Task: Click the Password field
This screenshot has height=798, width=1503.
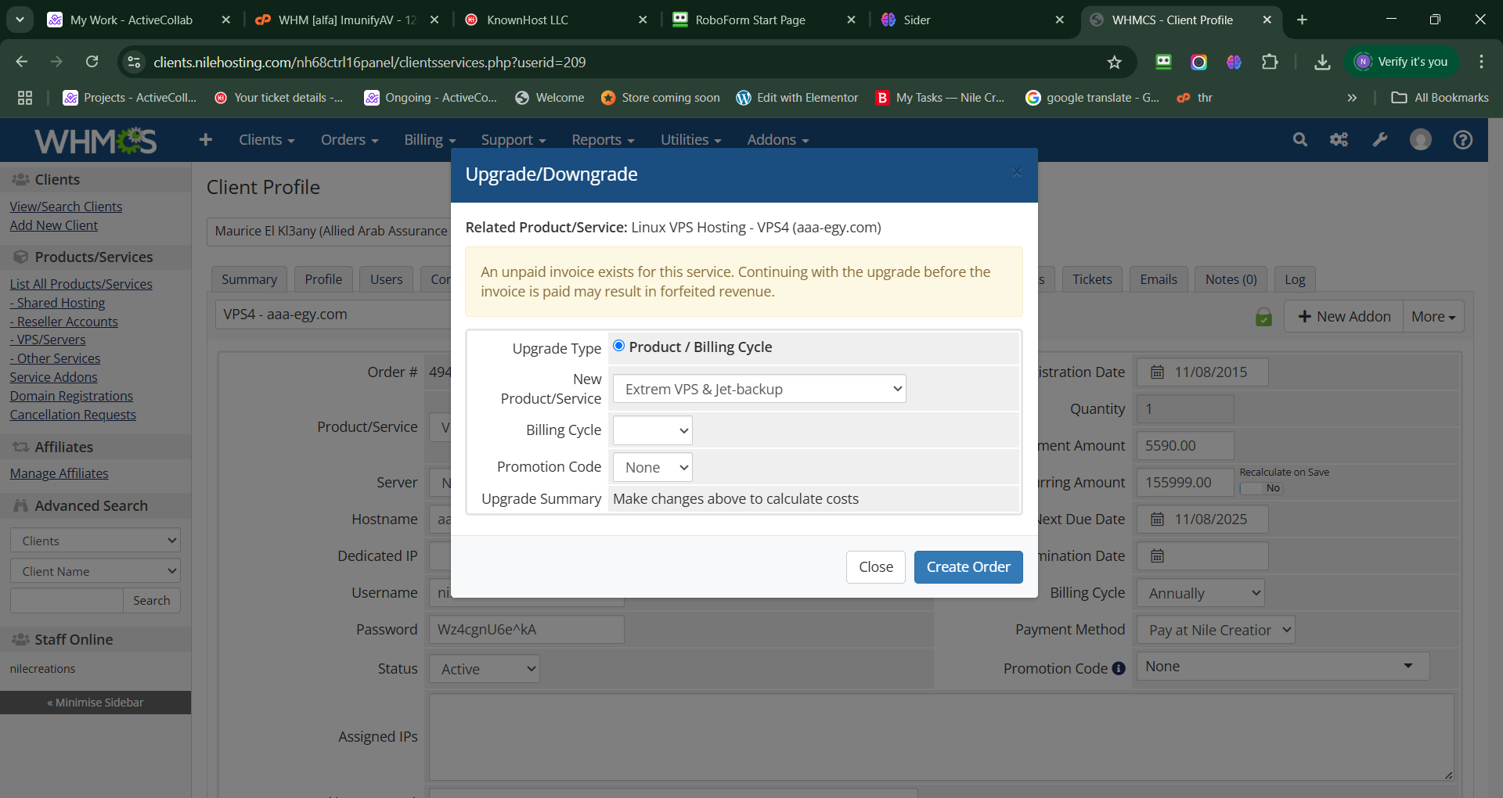Action: coord(526,630)
